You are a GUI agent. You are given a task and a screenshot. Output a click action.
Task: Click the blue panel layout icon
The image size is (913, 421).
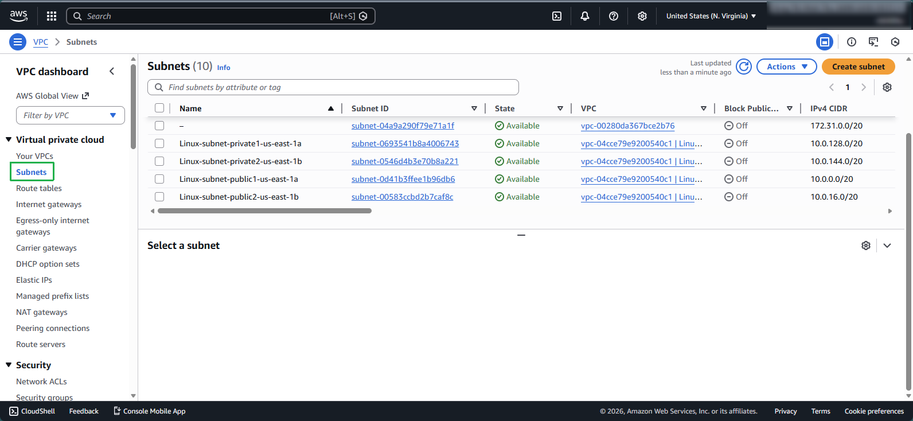825,42
